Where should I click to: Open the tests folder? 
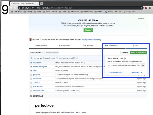point(35,71)
